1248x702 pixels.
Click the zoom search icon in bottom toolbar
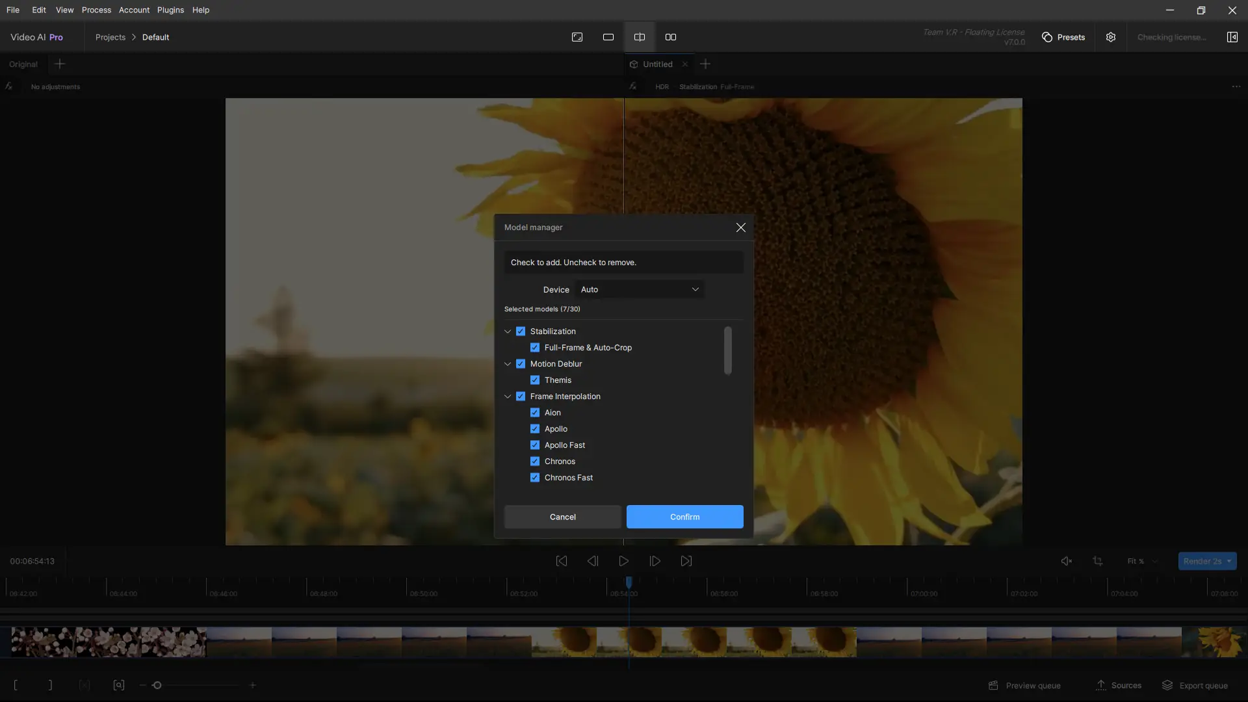(118, 685)
